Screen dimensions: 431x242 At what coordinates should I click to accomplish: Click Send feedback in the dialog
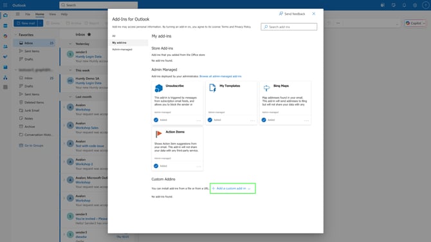(292, 14)
